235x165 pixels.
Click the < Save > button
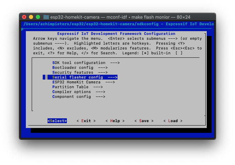[x=144, y=121]
